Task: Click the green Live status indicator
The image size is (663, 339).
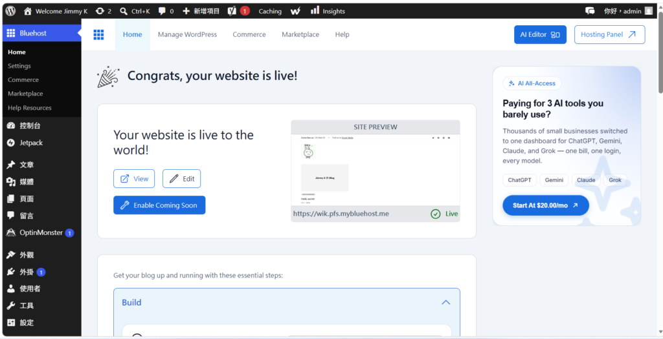Action: pyautogui.click(x=444, y=214)
